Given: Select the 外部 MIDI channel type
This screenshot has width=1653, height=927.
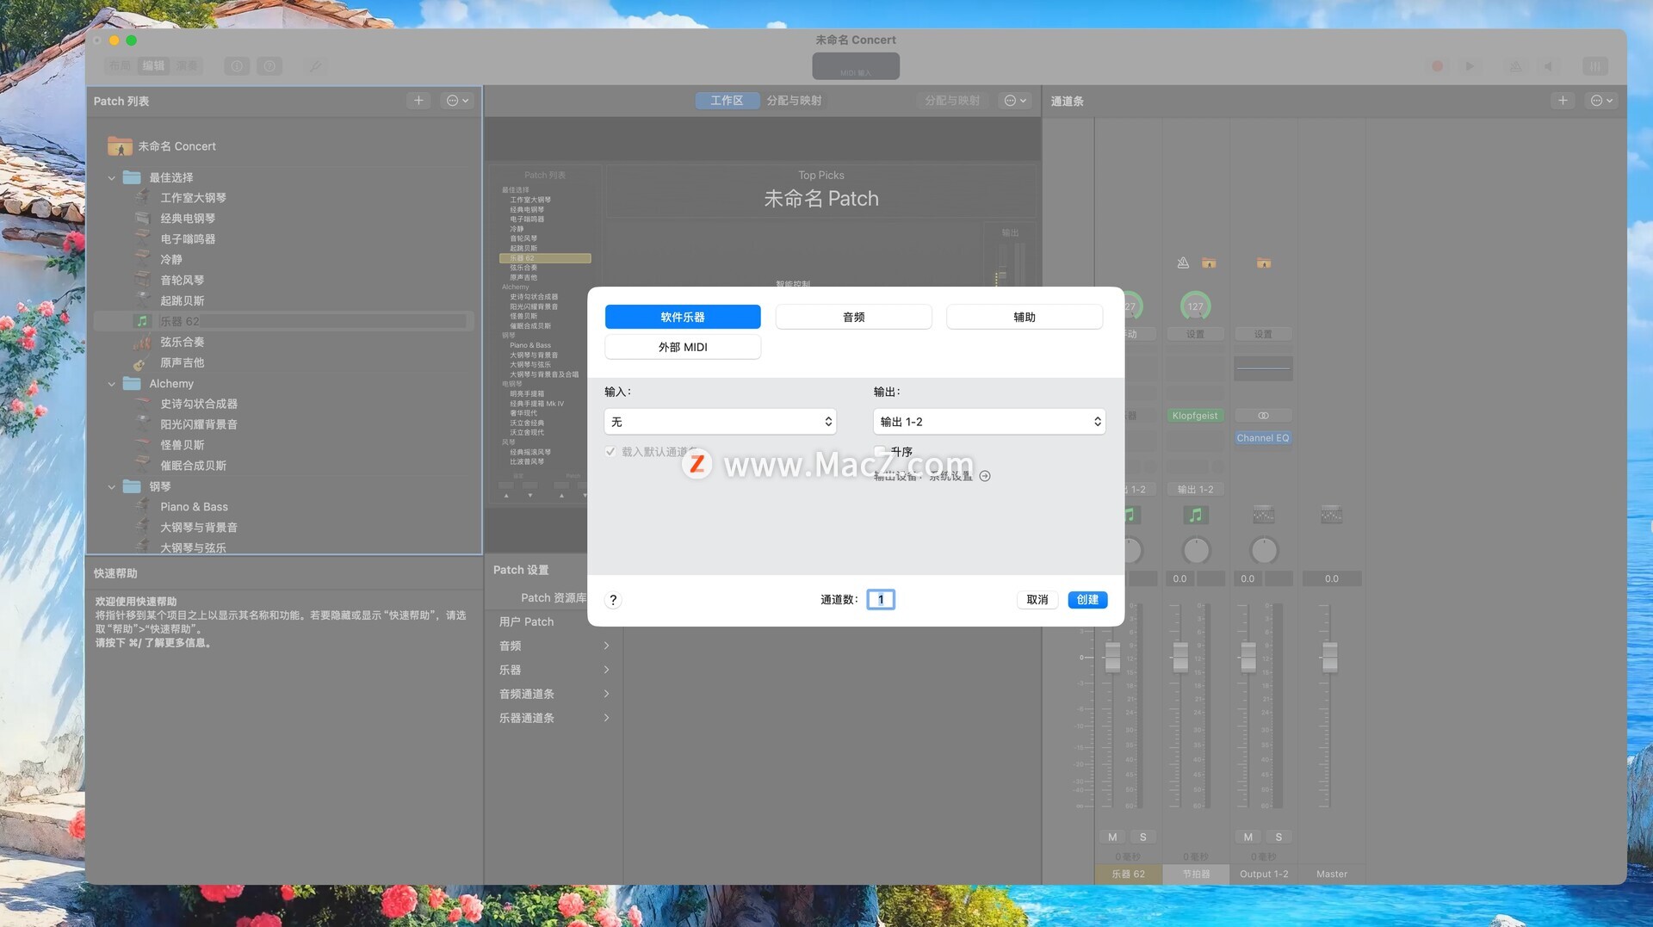Looking at the screenshot, I should [683, 347].
